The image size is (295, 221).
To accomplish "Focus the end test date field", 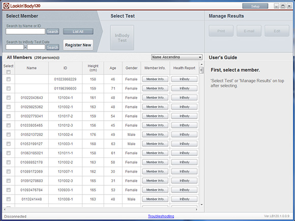I will pyautogui.click(x=36, y=47).
